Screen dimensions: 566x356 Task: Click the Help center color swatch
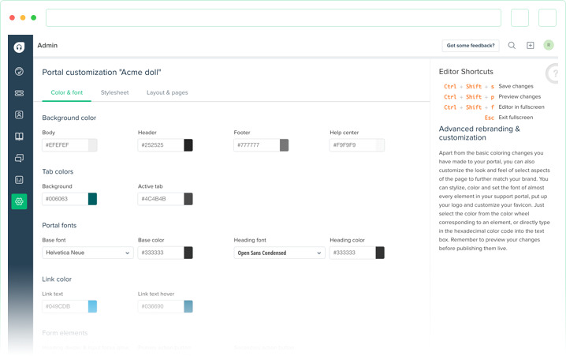click(380, 145)
